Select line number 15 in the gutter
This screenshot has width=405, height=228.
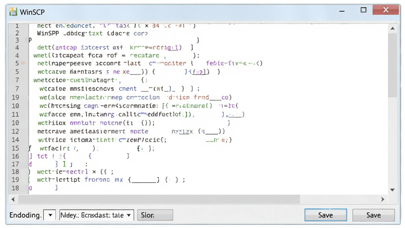tap(15, 148)
